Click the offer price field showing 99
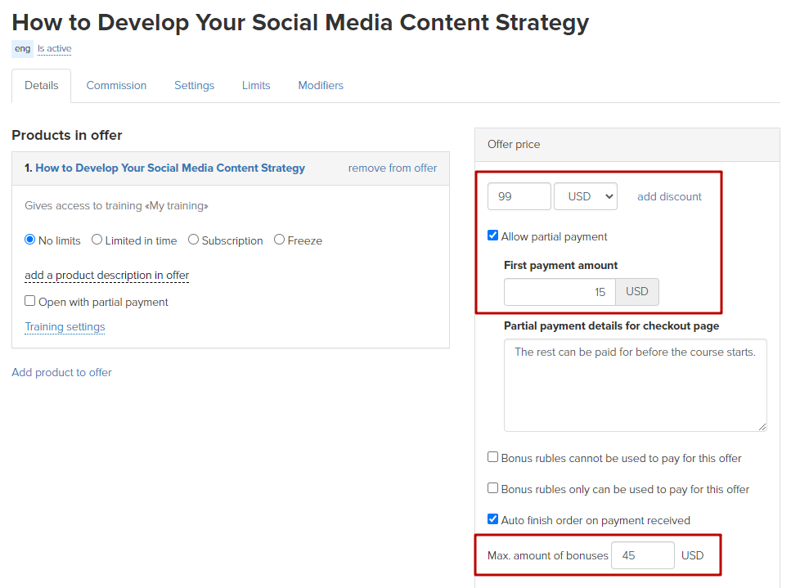The width and height of the screenshot is (791, 588). (x=519, y=196)
